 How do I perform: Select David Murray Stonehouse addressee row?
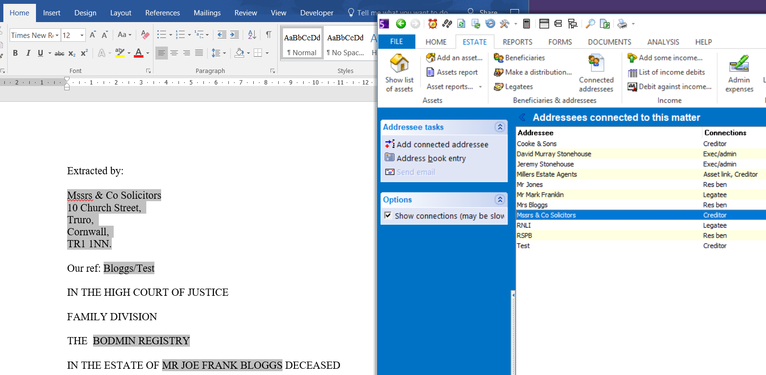point(554,154)
